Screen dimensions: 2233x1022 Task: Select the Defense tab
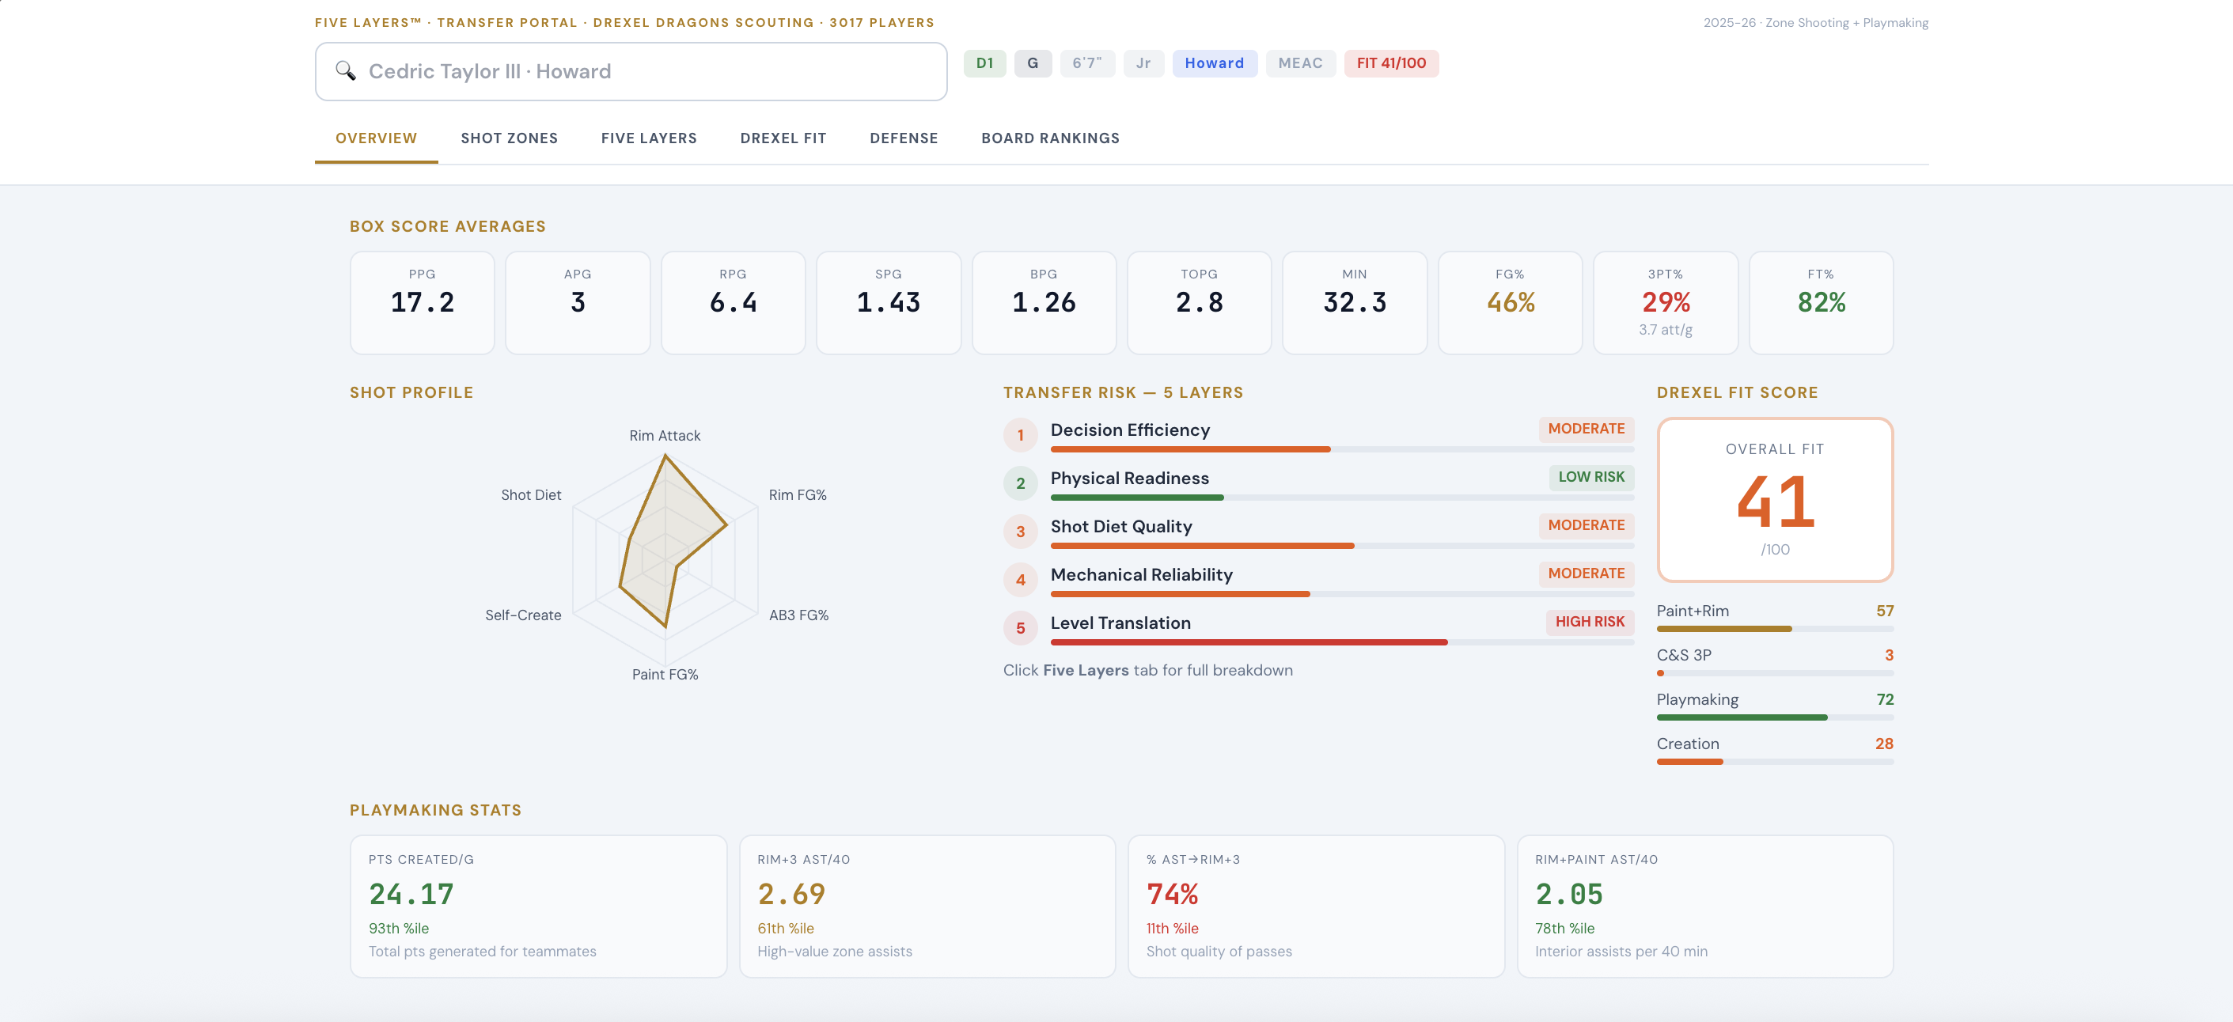(x=904, y=138)
